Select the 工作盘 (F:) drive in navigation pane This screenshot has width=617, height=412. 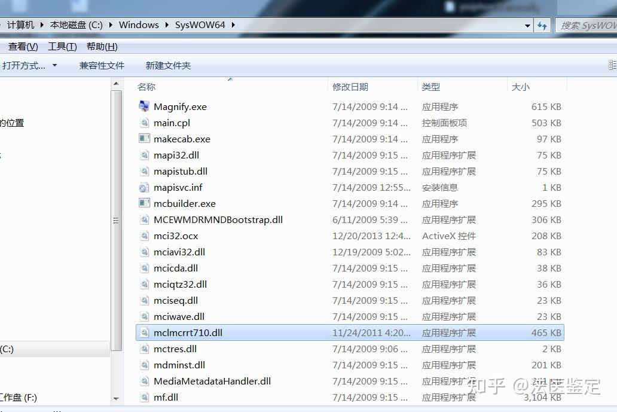19,398
